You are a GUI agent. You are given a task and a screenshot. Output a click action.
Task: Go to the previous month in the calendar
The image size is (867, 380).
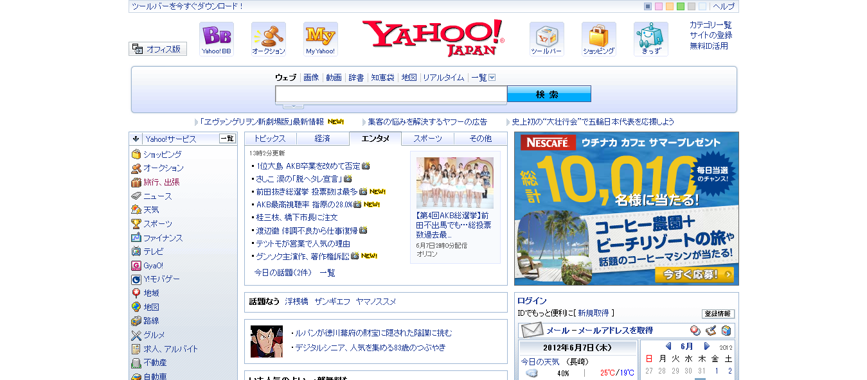pyautogui.click(x=668, y=347)
